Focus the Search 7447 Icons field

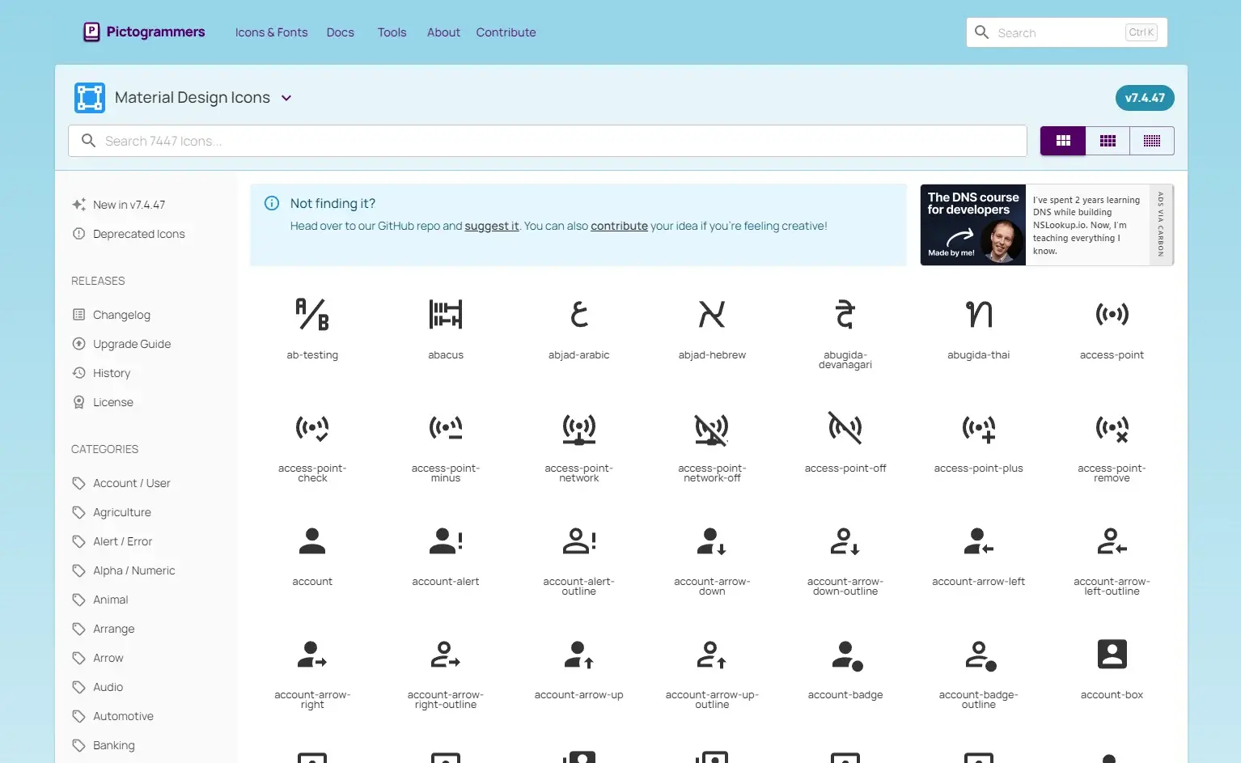tap(548, 141)
